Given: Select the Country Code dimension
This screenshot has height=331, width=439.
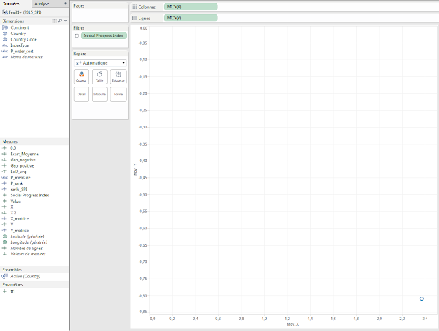Looking at the screenshot, I should [24, 39].
